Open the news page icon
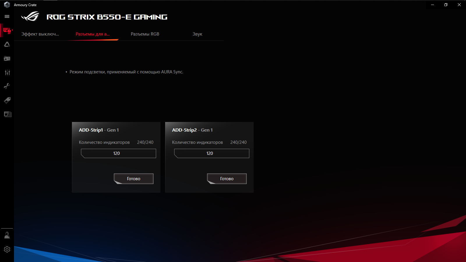 point(8,114)
